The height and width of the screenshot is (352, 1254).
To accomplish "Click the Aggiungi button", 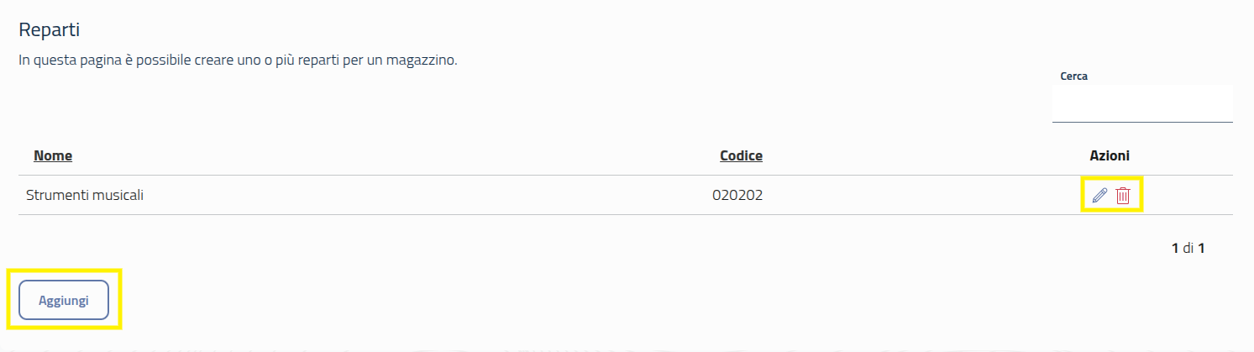I will click(64, 300).
